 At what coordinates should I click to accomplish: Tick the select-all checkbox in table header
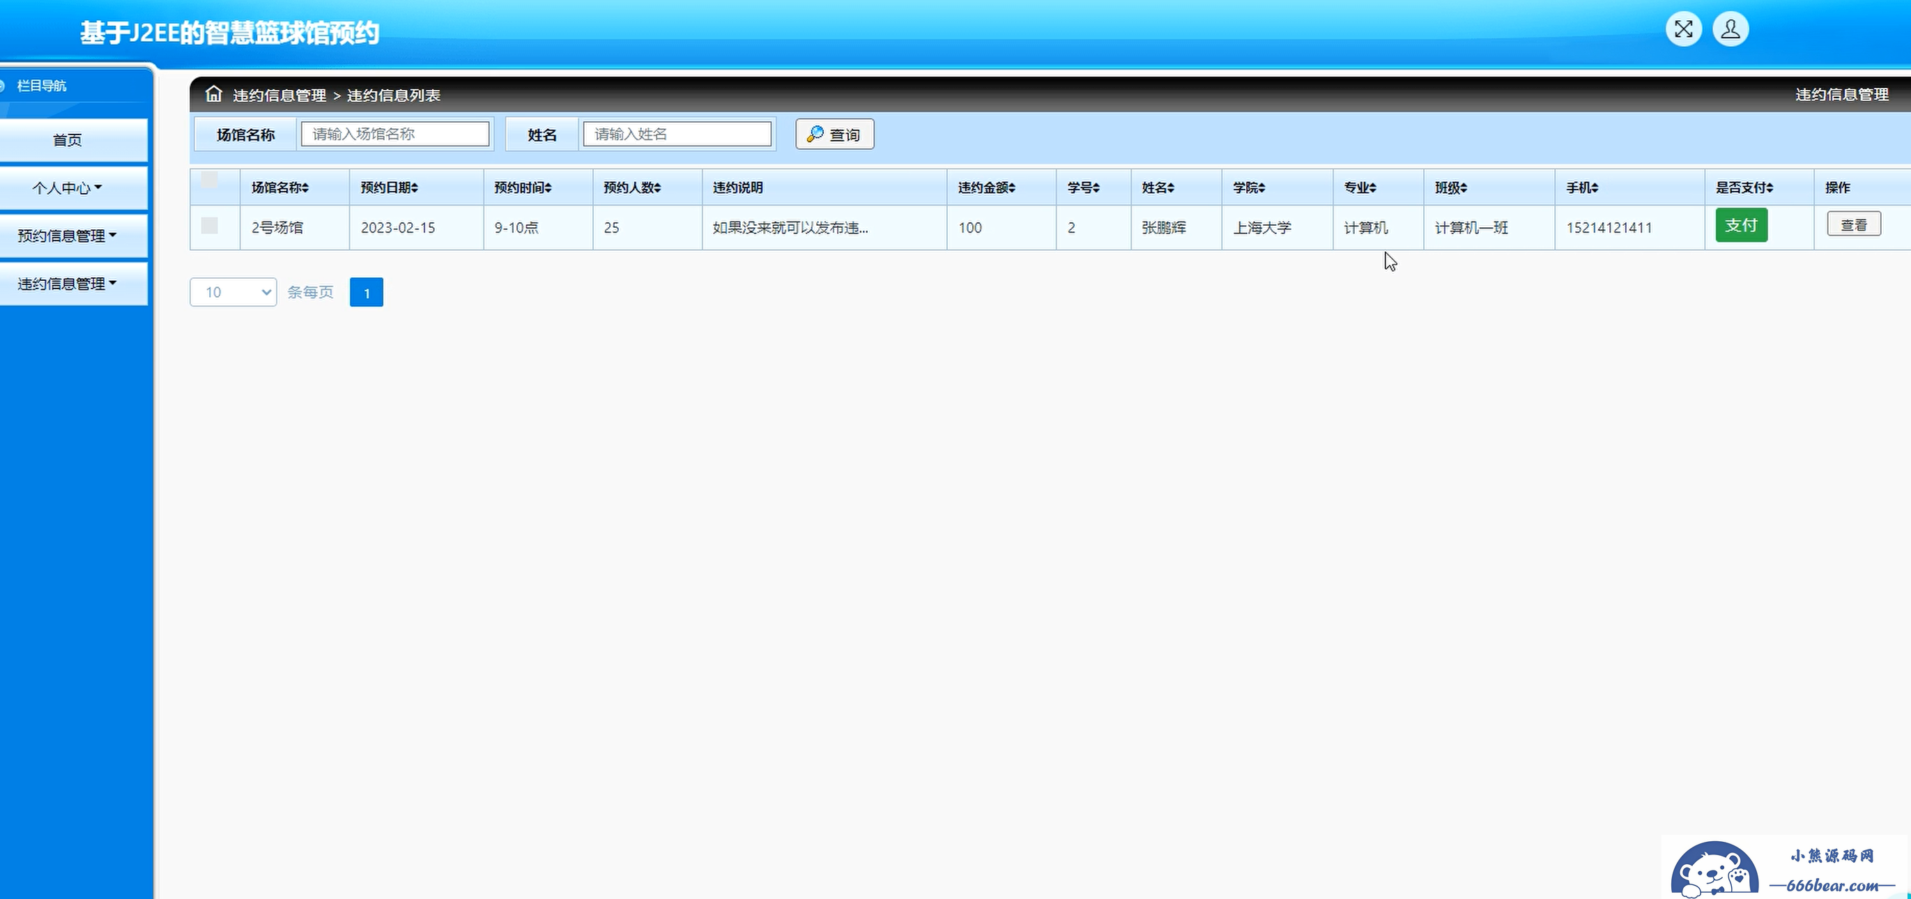coord(210,180)
